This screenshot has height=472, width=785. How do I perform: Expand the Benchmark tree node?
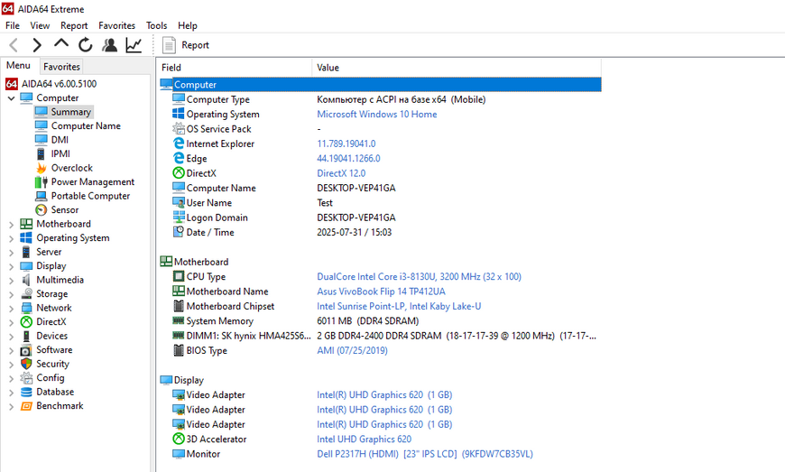pos(11,406)
